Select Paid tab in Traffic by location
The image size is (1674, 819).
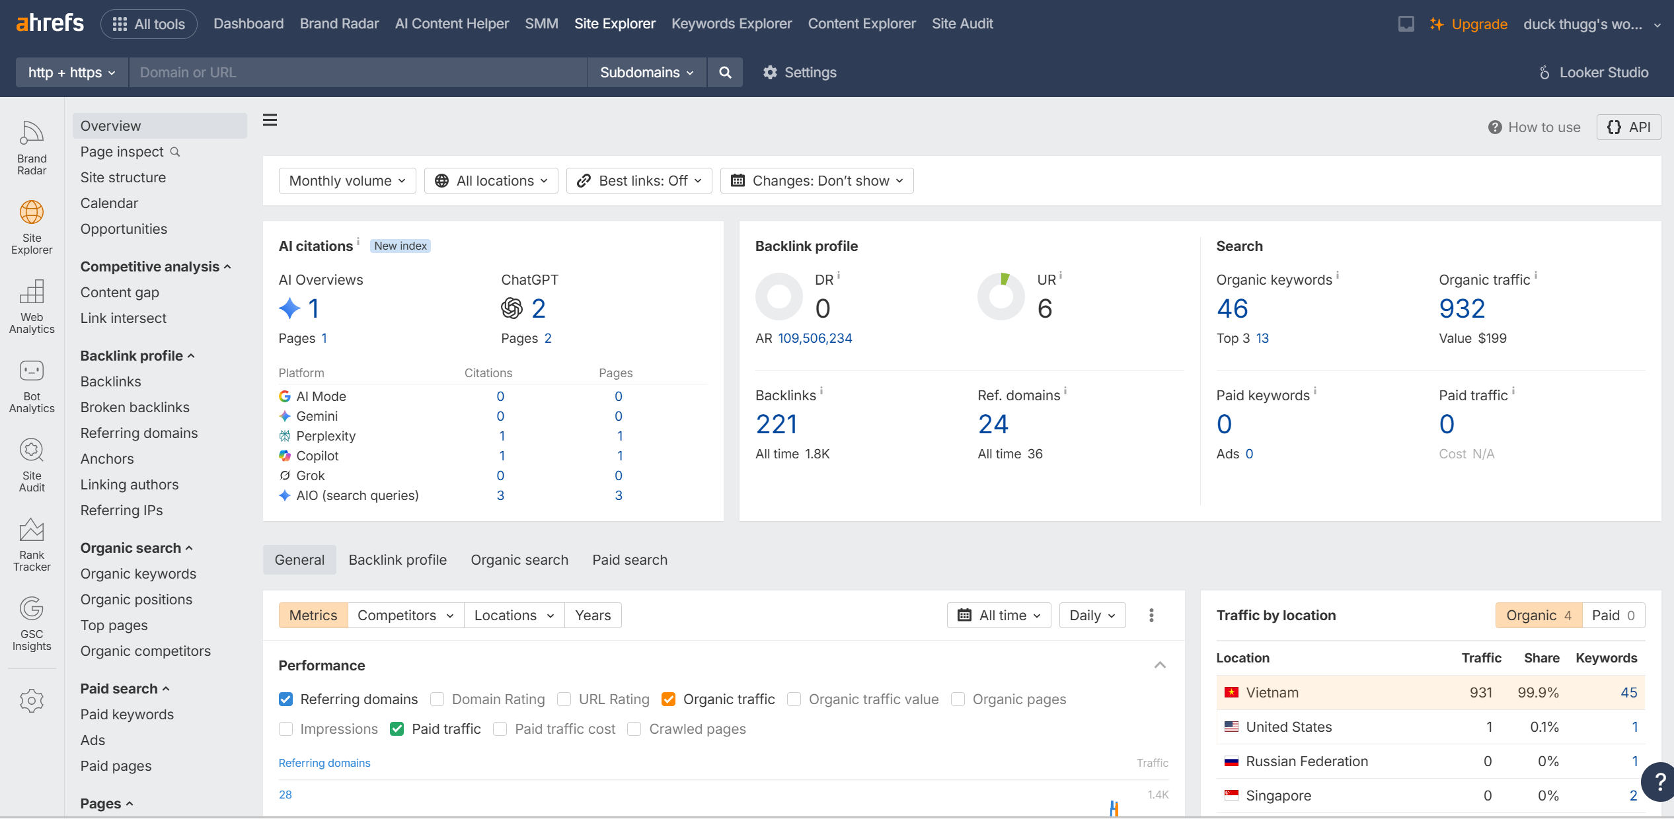(1613, 615)
